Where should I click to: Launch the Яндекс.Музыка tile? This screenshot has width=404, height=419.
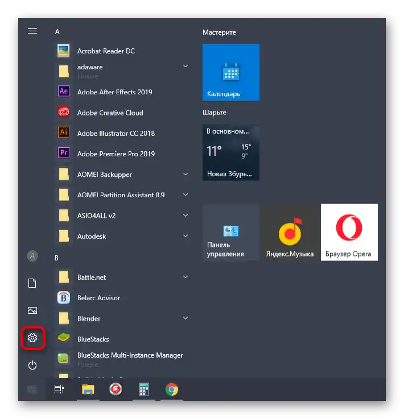290,232
